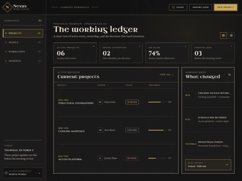The width and height of the screenshot is (242, 181).
Task: Click the Structural Foundations progress bar
Action: point(157,102)
